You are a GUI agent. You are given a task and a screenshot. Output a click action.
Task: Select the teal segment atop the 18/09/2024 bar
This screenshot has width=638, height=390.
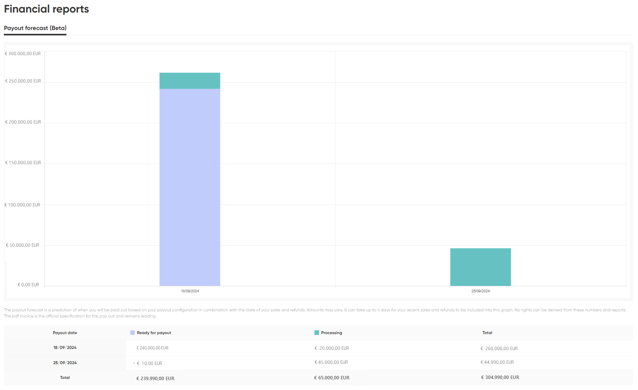pyautogui.click(x=190, y=81)
